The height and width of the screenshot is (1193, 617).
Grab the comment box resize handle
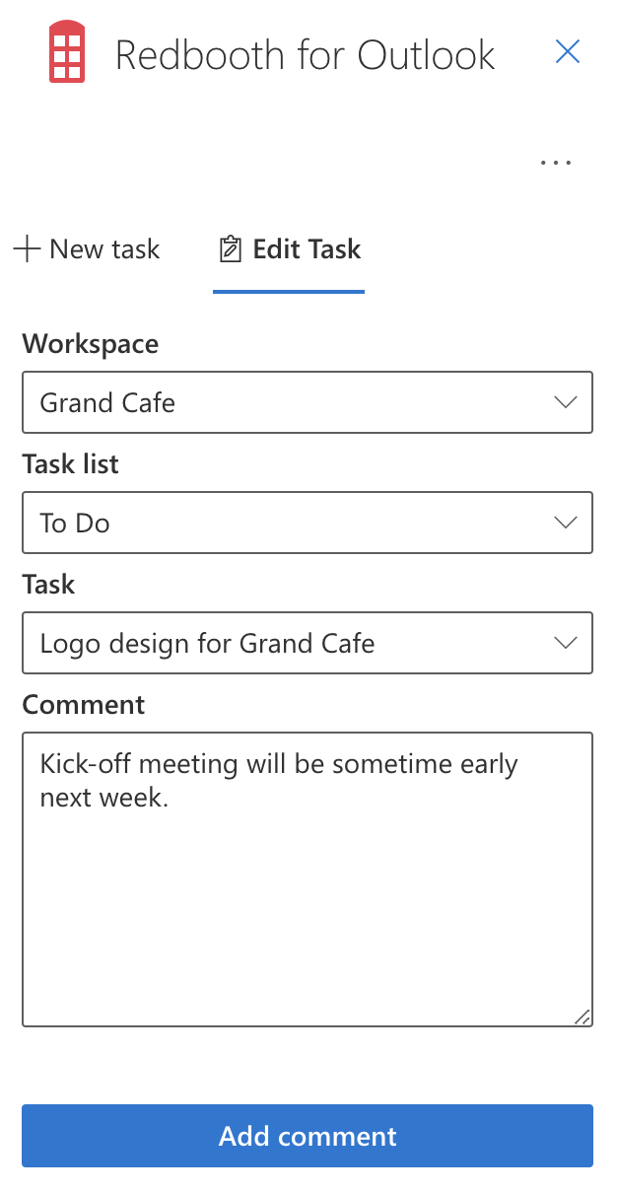click(x=582, y=1017)
